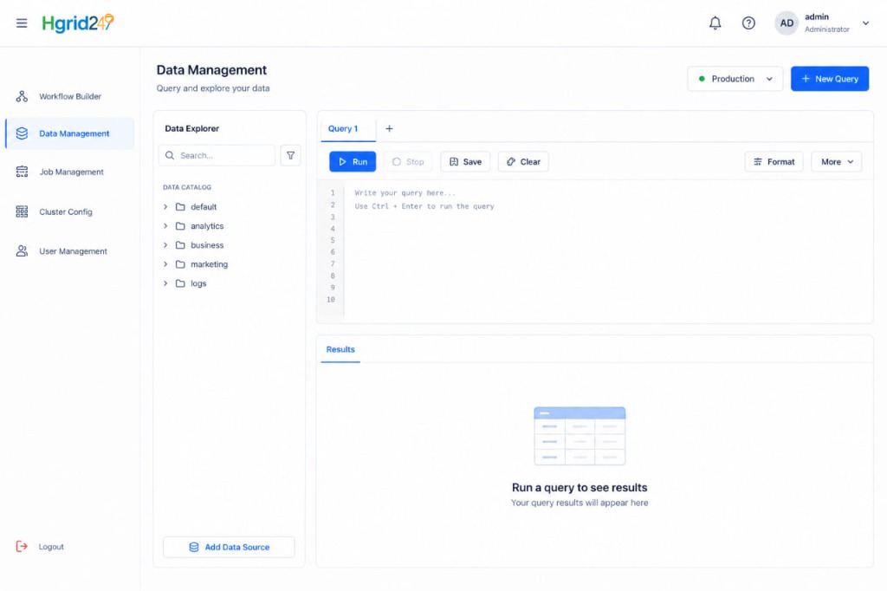Screen dimensions: 887x591
Task: Click the analytics folder icon
Action: coord(180,226)
